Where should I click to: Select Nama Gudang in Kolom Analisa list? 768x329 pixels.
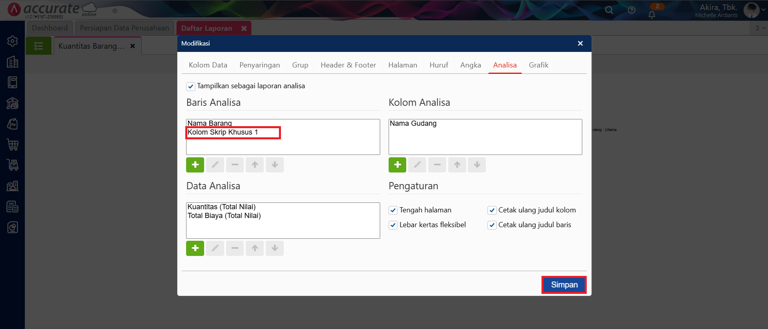(x=413, y=123)
